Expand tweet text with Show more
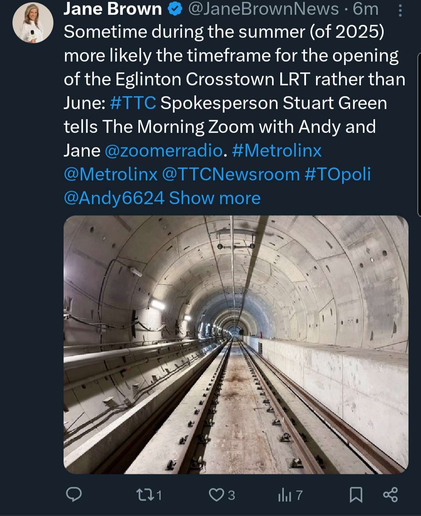This screenshot has width=421, height=516. (x=215, y=198)
